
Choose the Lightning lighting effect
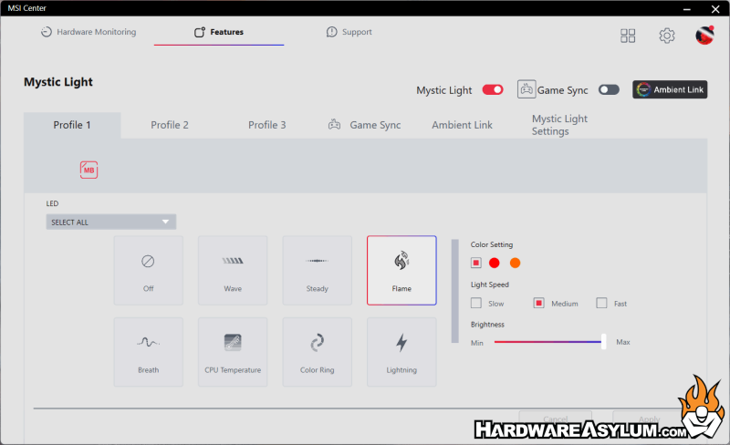click(x=401, y=352)
